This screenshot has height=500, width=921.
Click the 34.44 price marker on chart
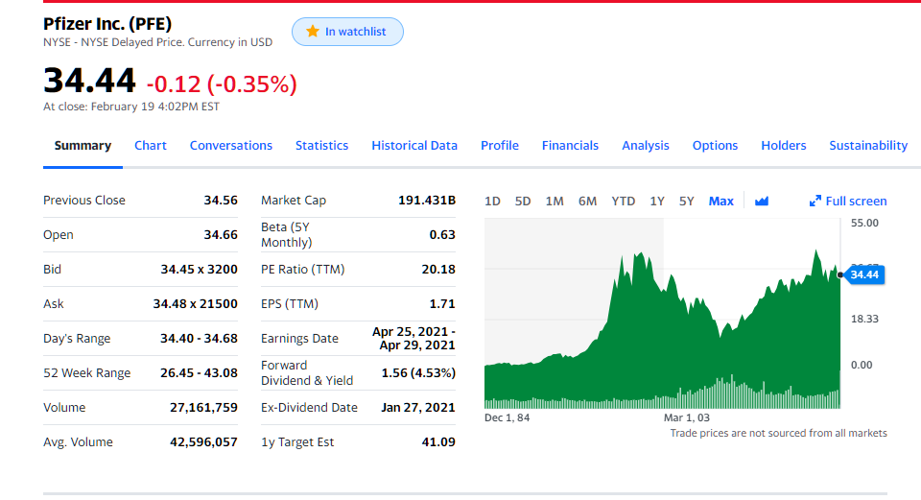point(864,274)
